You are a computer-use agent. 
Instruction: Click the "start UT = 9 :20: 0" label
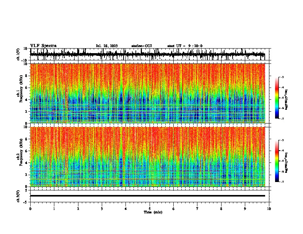(185, 46)
